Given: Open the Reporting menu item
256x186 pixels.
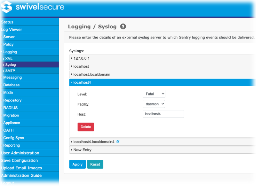Looking at the screenshot, I should tap(30, 145).
